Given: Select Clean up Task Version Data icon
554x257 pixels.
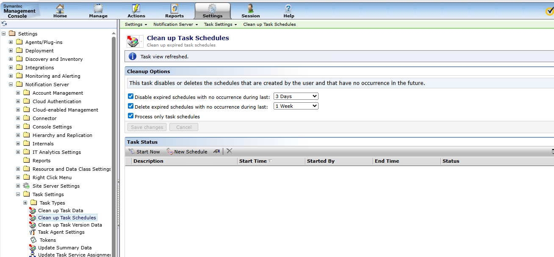Looking at the screenshot, I should point(33,225).
